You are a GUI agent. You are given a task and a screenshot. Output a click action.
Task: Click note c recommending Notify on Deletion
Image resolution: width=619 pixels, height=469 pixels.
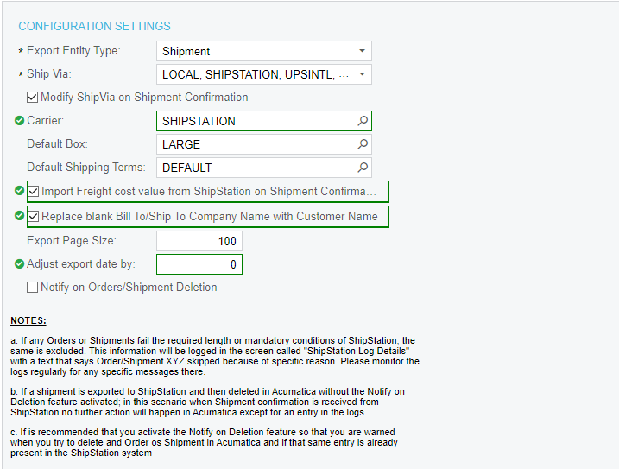(x=204, y=442)
